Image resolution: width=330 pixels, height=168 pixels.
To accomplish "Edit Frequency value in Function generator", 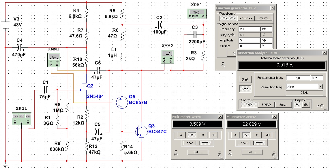I will coord(250,29).
